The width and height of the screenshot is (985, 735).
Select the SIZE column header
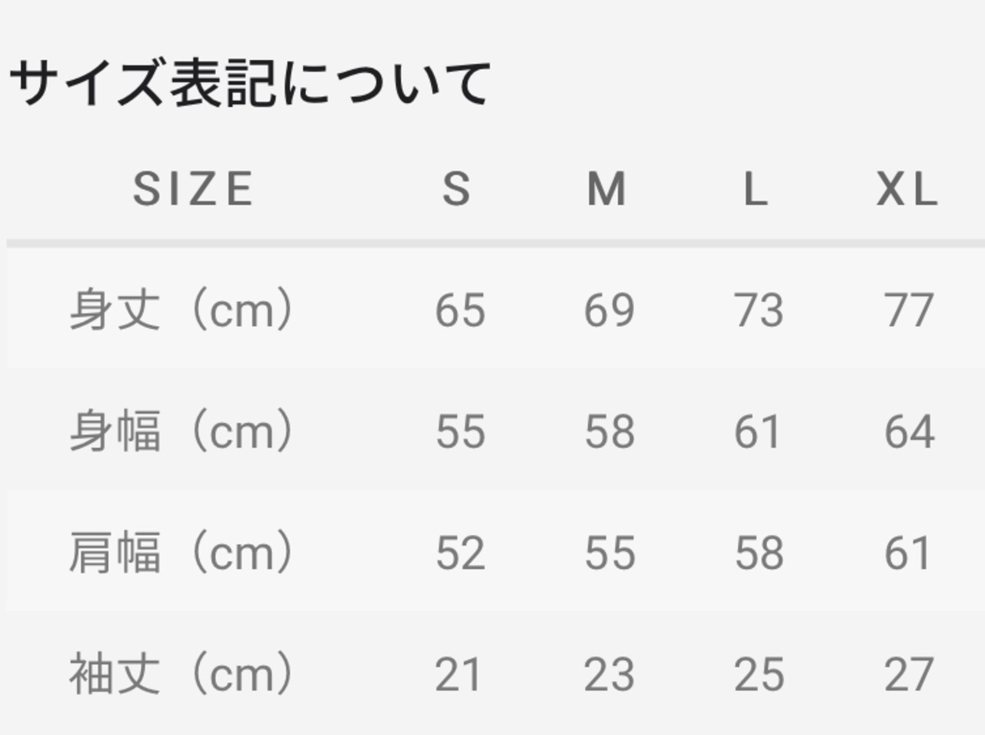(x=193, y=189)
